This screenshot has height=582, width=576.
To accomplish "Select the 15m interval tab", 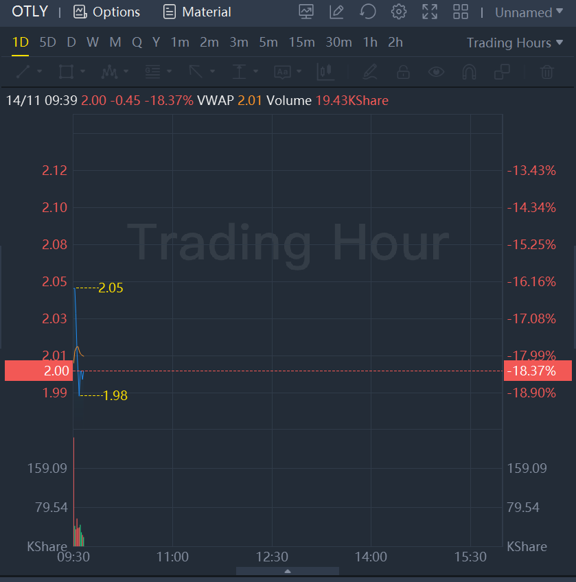I will pos(301,43).
